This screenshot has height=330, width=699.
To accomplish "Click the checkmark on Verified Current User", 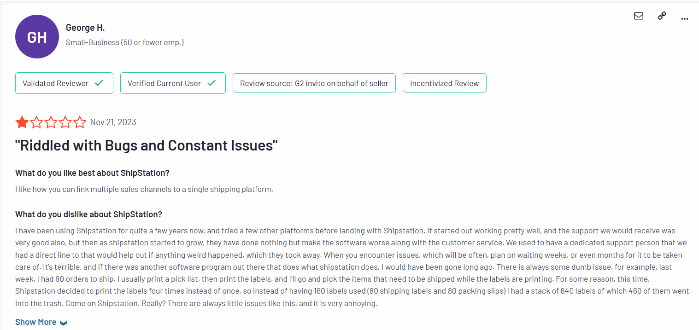I will coord(212,83).
